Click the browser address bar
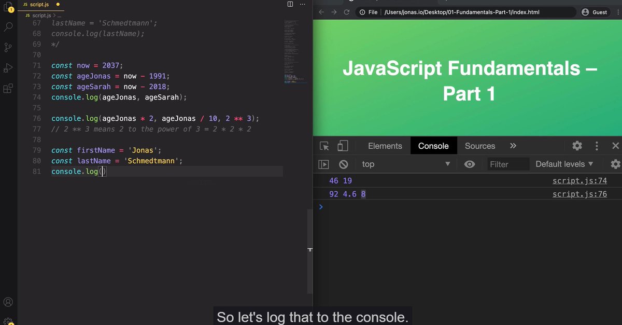Image resolution: width=622 pixels, height=325 pixels. pyautogui.click(x=464, y=12)
